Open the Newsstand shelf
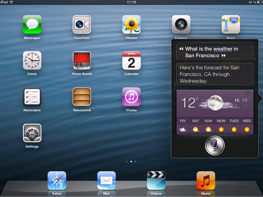Screen dimensions: 263x197 coord(82,97)
